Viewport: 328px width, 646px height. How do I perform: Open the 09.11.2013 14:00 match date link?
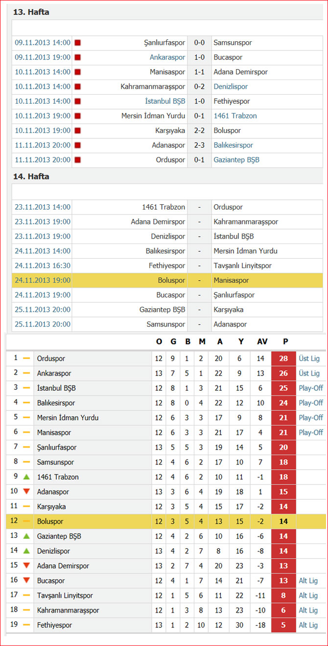pos(43,43)
